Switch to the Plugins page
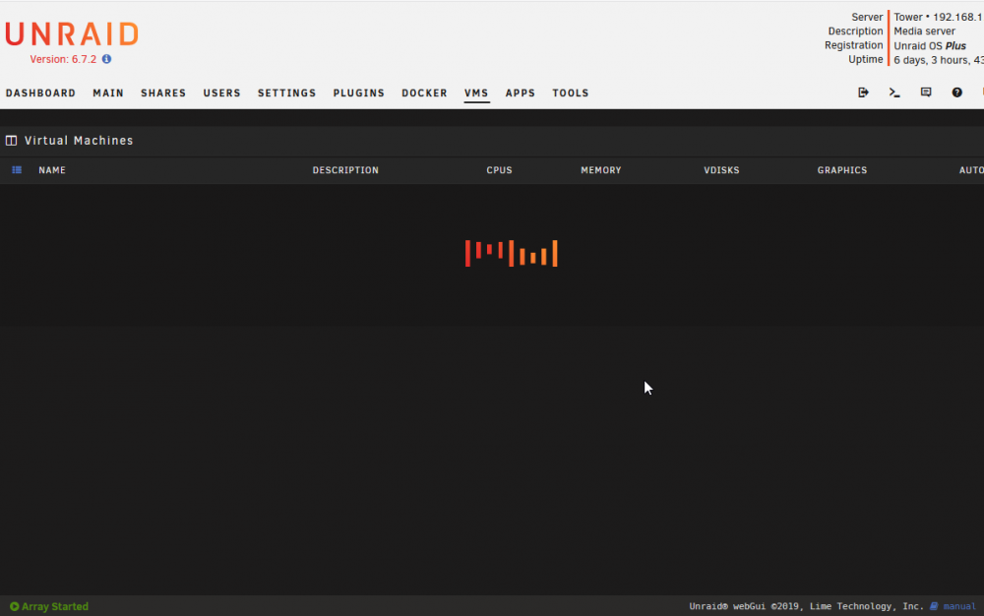Screen dimensions: 984x616 [x=358, y=92]
